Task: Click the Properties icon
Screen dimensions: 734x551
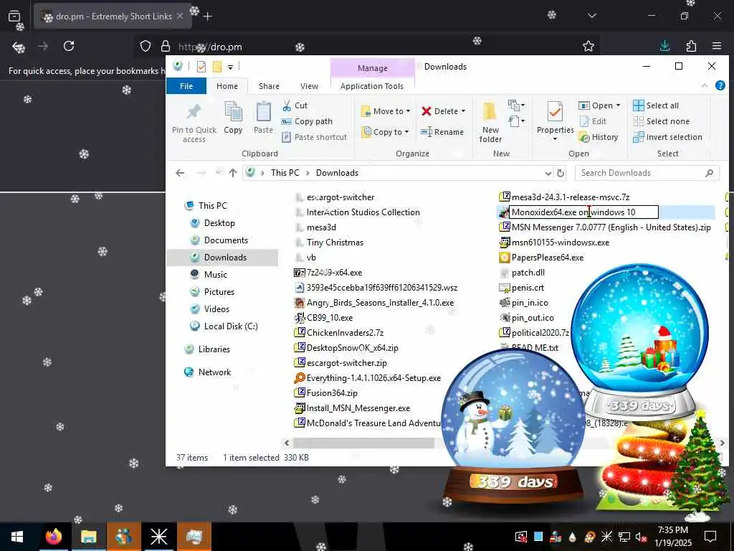Action: [x=556, y=111]
